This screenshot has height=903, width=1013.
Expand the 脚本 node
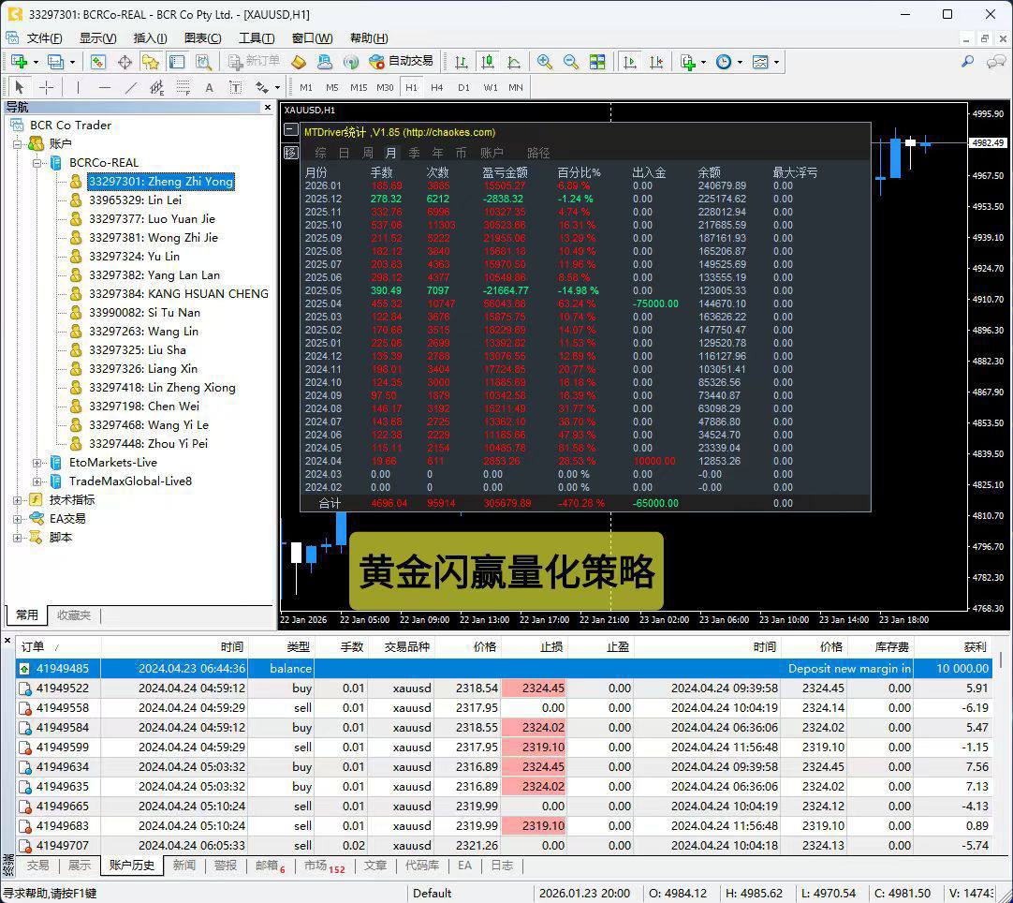tap(18, 538)
